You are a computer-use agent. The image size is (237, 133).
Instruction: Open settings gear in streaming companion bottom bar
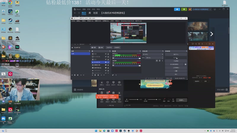pos(173,100)
